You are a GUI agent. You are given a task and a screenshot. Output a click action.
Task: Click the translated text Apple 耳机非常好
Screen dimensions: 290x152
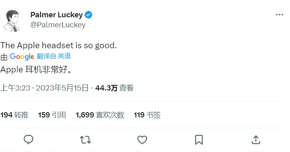[x=36, y=70]
